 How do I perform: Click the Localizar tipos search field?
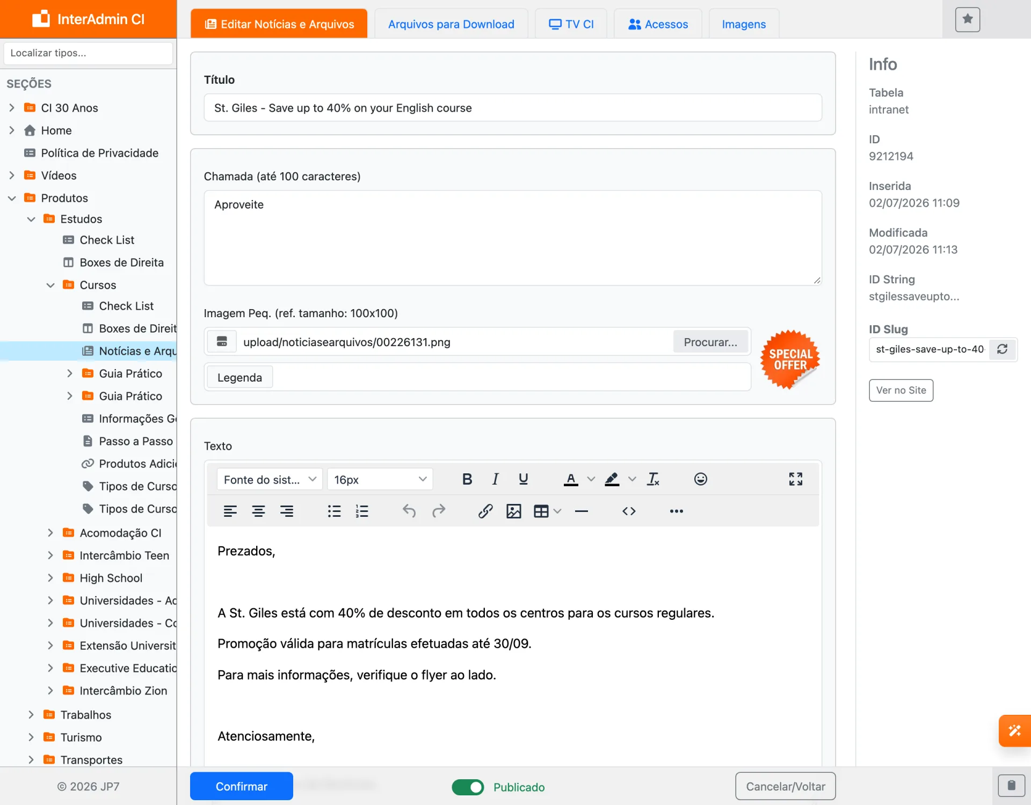click(88, 53)
